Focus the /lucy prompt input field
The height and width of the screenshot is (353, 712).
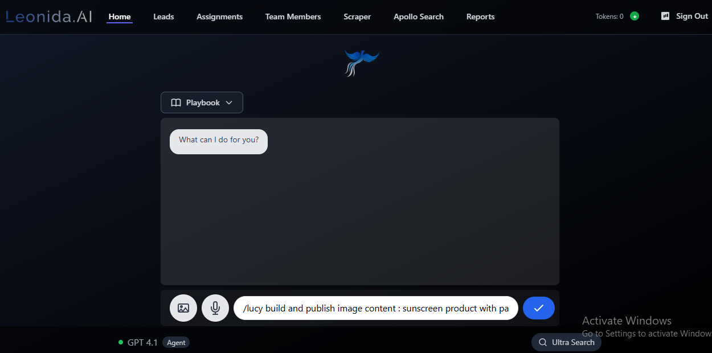376,308
